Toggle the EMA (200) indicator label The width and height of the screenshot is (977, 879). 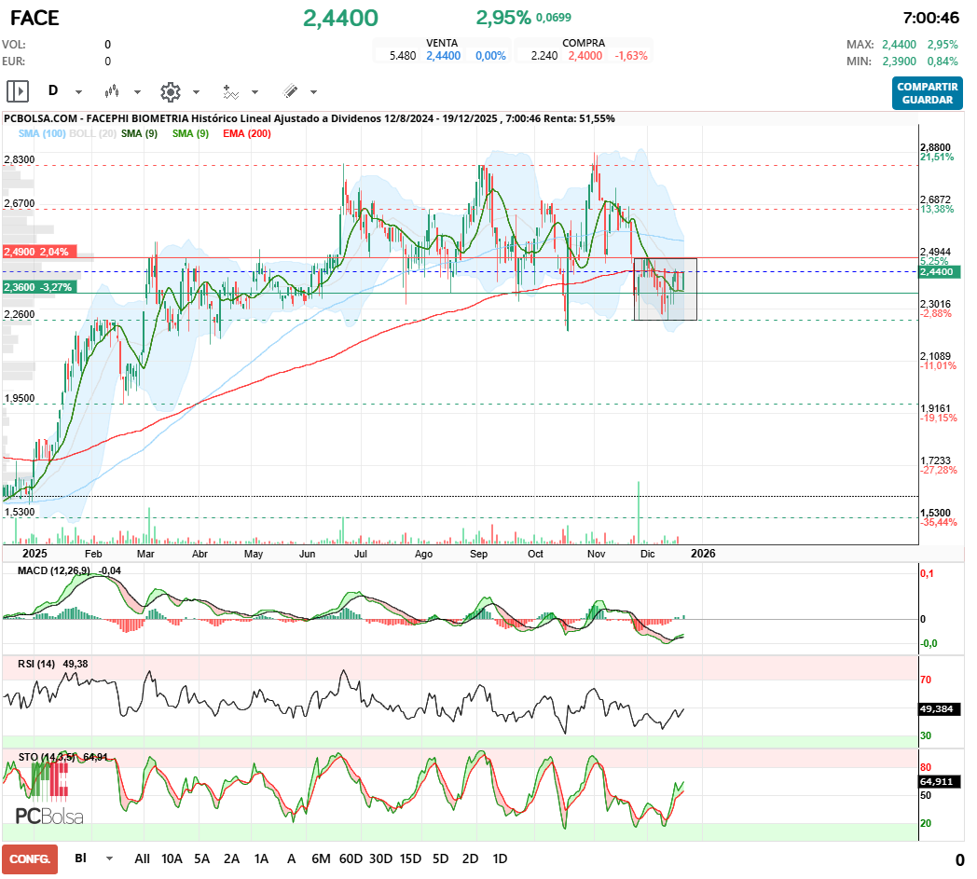[247, 134]
